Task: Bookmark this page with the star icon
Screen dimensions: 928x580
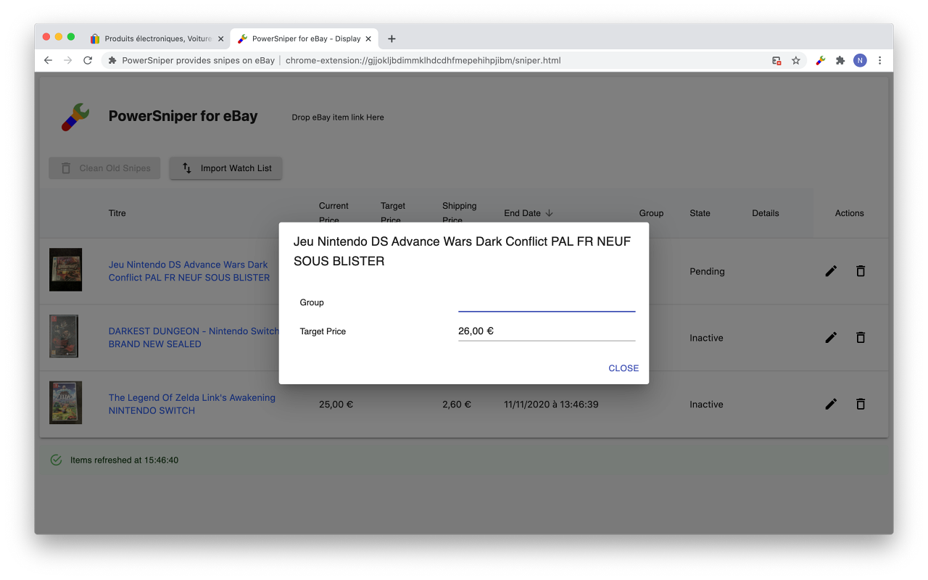Action: point(796,60)
